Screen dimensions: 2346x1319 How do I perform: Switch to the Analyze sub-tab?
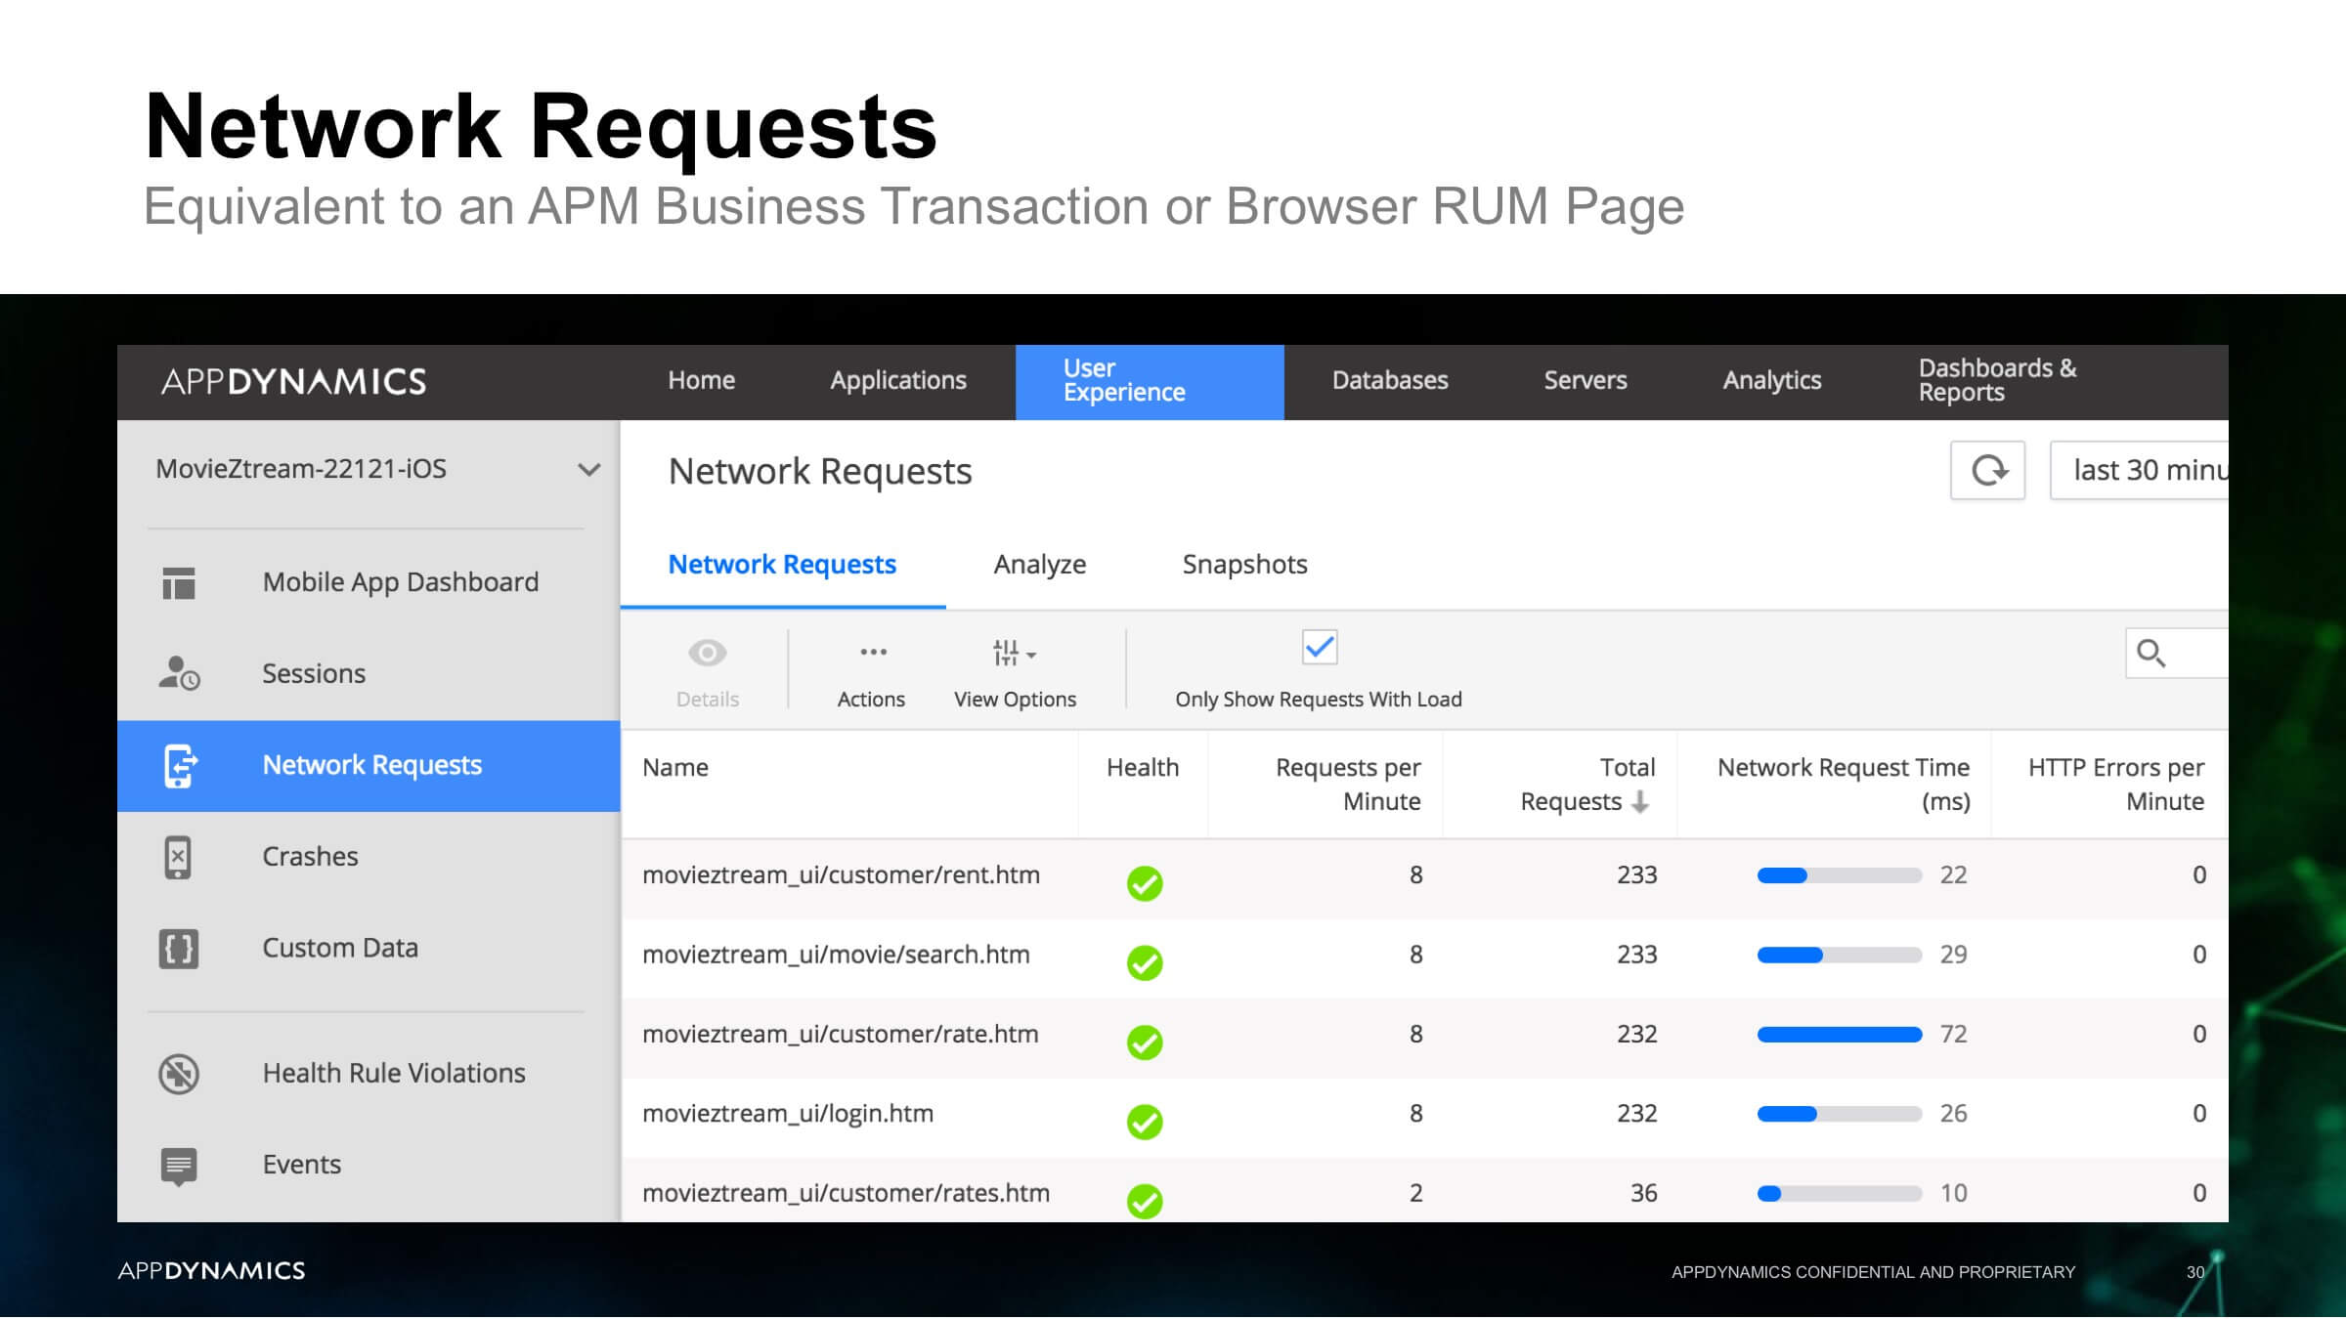(1040, 565)
